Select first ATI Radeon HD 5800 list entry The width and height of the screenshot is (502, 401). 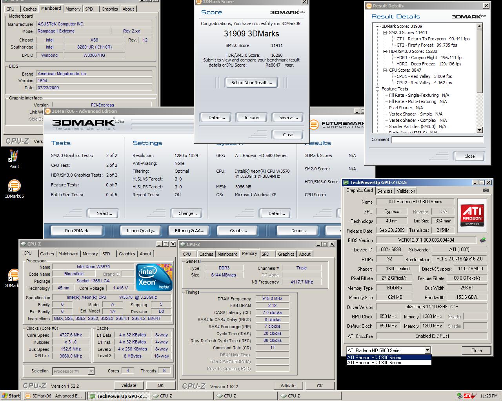[x=389, y=357]
